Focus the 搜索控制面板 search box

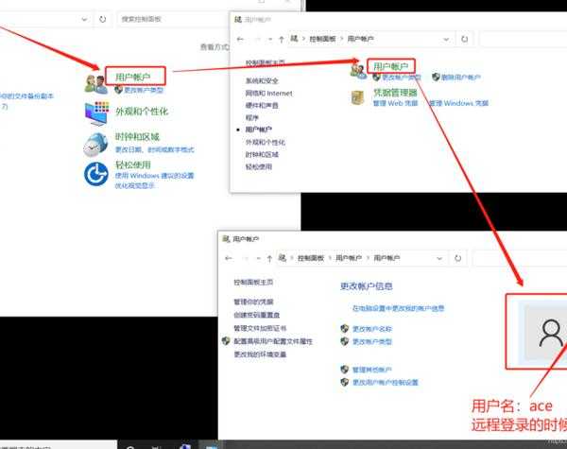(174, 19)
